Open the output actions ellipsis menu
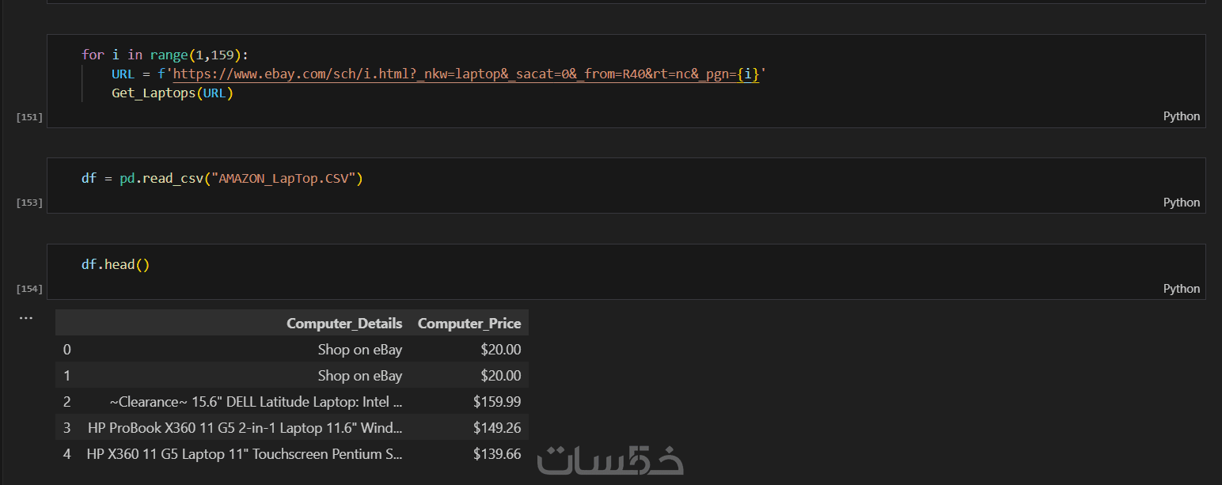Viewport: 1222px width, 485px height. click(x=26, y=318)
